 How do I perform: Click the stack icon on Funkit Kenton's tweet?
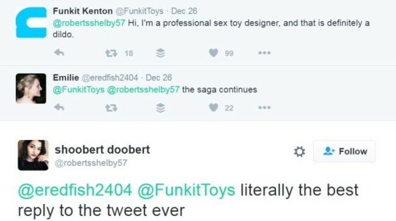point(160,53)
